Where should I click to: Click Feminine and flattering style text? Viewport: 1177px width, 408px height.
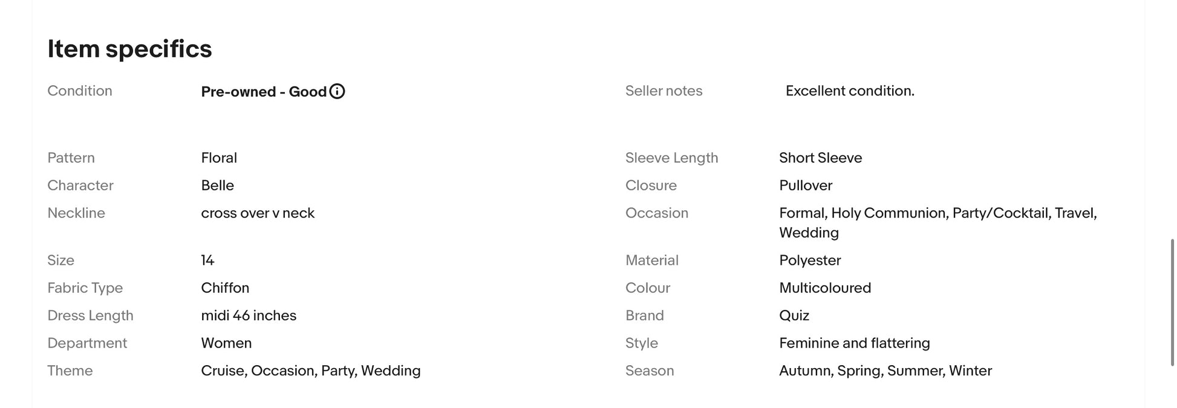coord(855,343)
